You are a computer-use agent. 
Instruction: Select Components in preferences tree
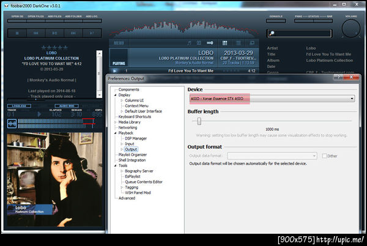[x=128, y=89]
